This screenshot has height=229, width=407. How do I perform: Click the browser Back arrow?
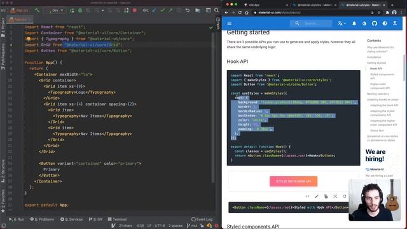pos(226,13)
